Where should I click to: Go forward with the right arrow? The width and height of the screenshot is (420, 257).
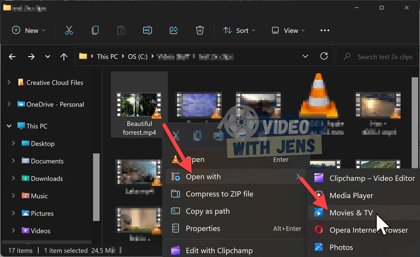click(31, 57)
